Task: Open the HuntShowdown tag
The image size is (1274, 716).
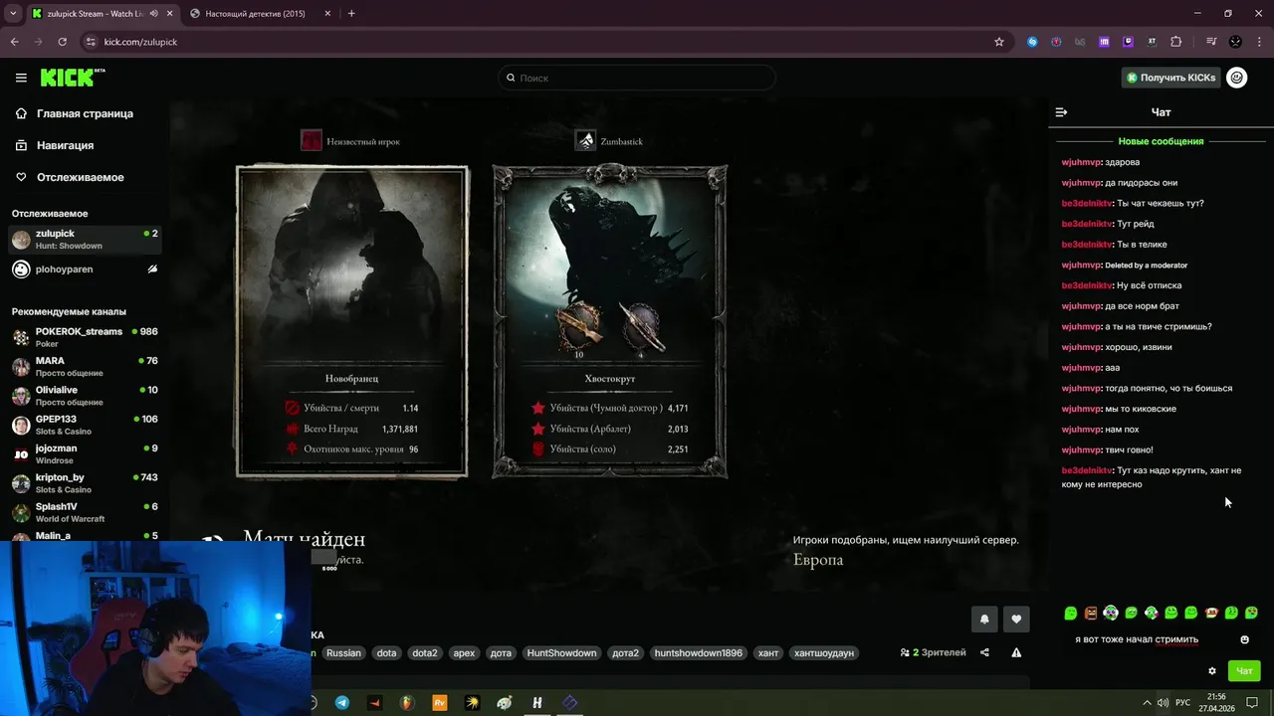Action: [561, 653]
